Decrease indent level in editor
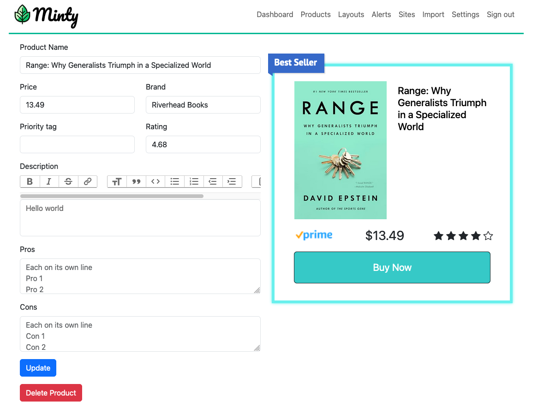This screenshot has width=544, height=414. click(x=213, y=181)
